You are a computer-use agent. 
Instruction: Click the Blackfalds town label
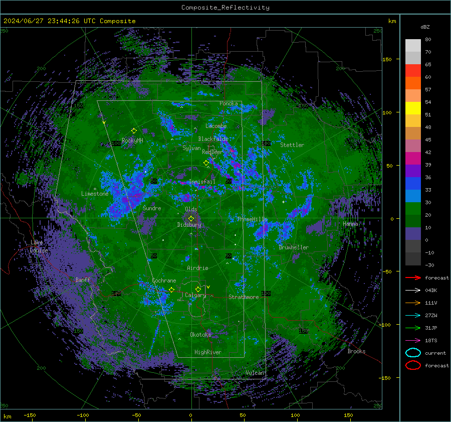coord(213,139)
